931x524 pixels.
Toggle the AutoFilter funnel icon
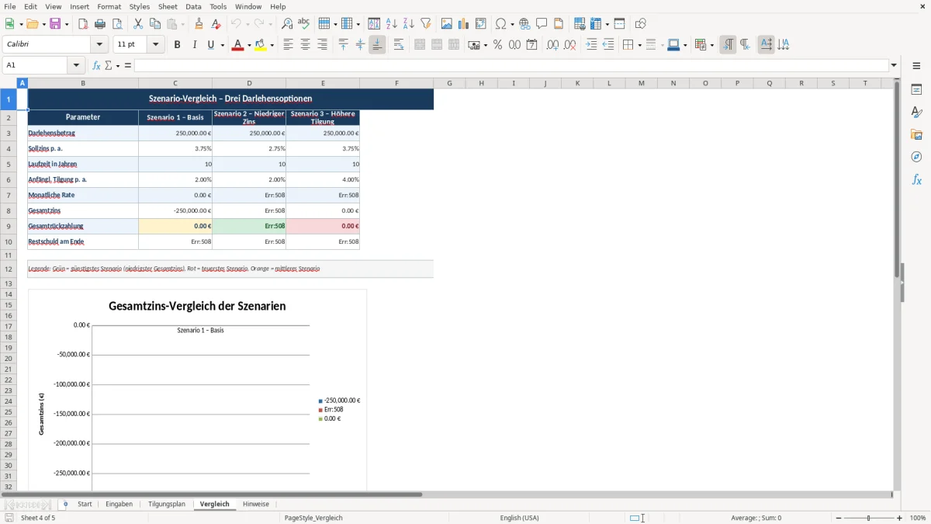pyautogui.click(x=426, y=24)
